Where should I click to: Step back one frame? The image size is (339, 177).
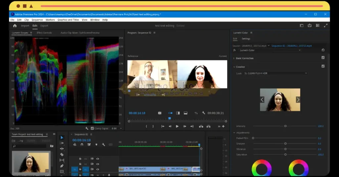coord(170,126)
